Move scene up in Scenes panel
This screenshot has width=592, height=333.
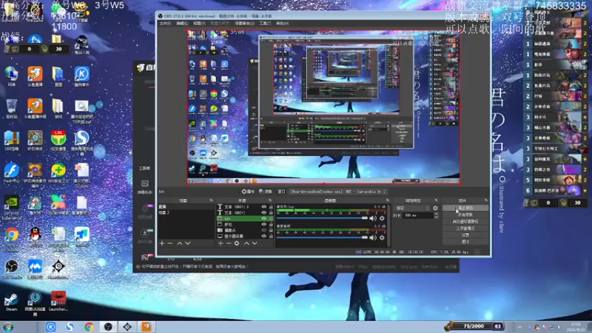click(x=180, y=243)
